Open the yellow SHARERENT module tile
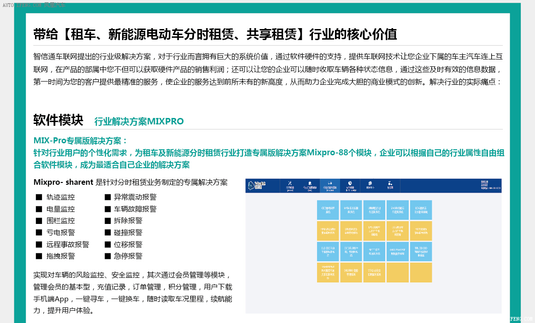This screenshot has height=323, width=535. click(x=328, y=272)
